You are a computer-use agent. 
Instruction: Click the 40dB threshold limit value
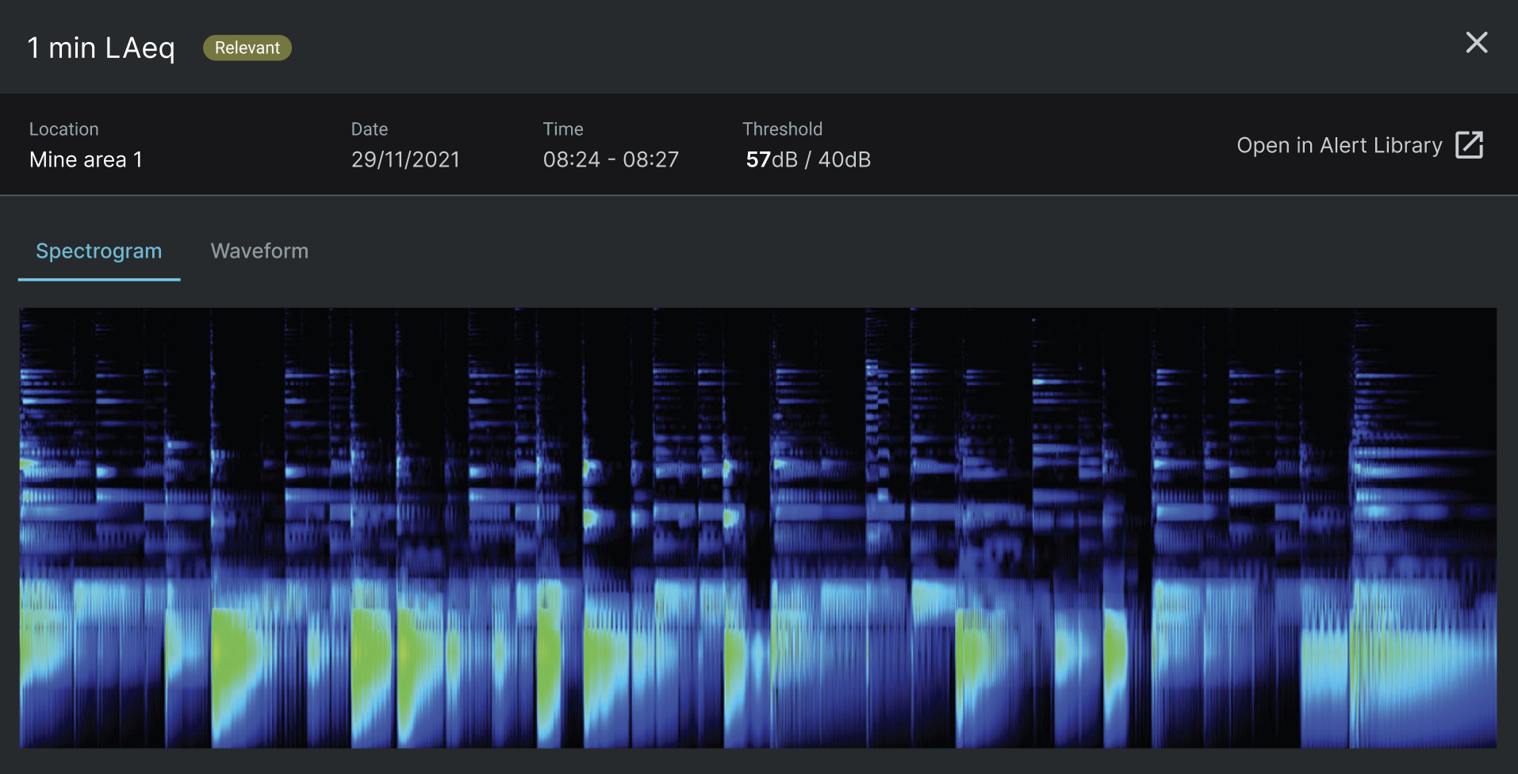pos(844,159)
